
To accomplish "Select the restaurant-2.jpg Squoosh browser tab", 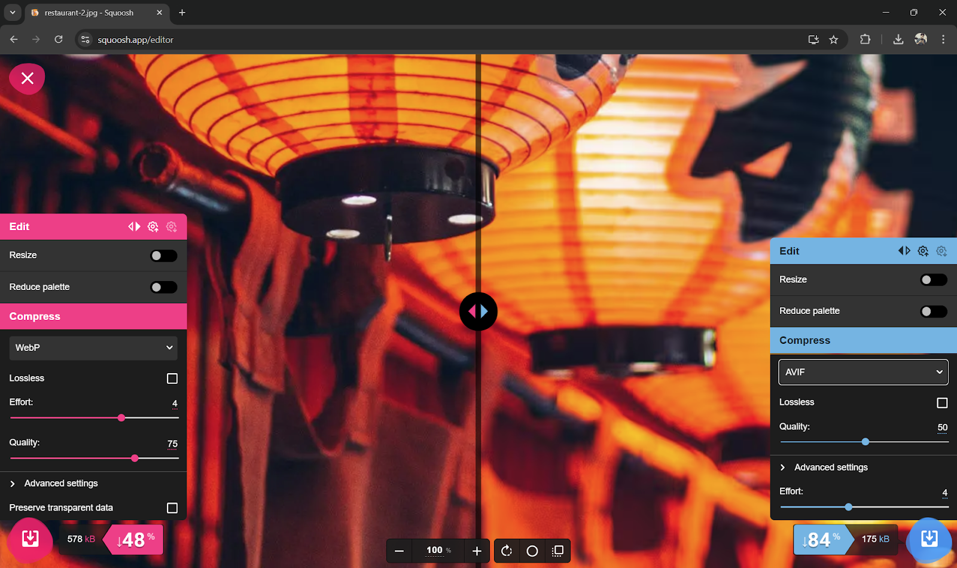I will pos(97,13).
